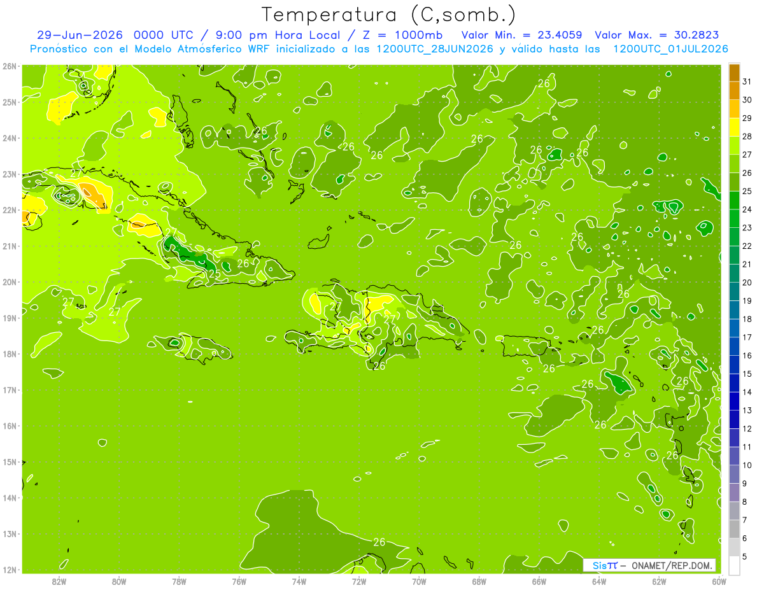Screen dimensions: 764x590
Task: Click the "60W" longitude label
Action: [x=719, y=580]
